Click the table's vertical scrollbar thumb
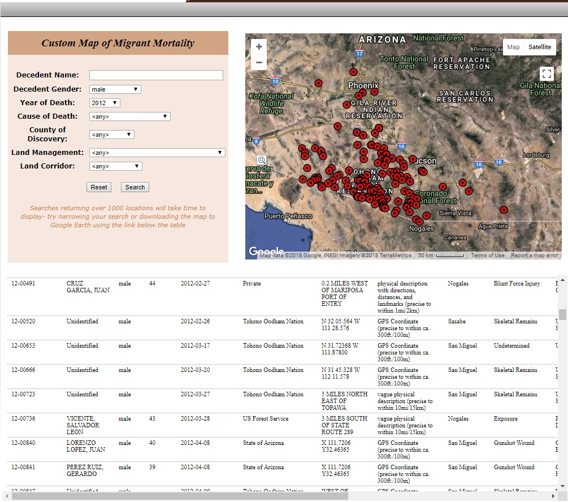Image resolution: width=568 pixels, height=502 pixels. pyautogui.click(x=562, y=314)
